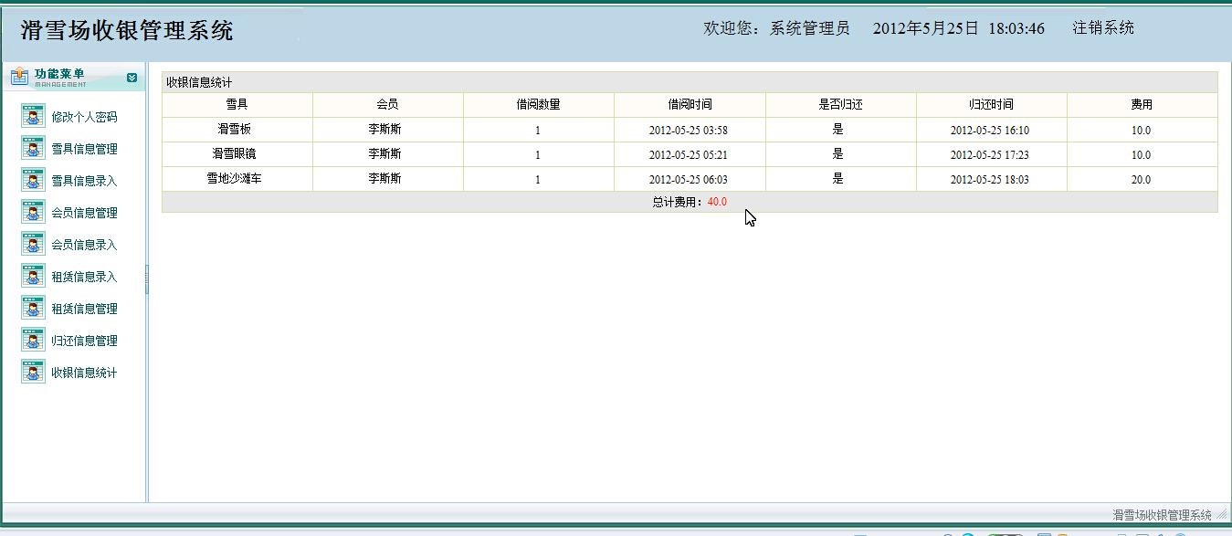Click the icon beside 会员信息管理
Screen dimensions: 1232x536
tap(33, 213)
